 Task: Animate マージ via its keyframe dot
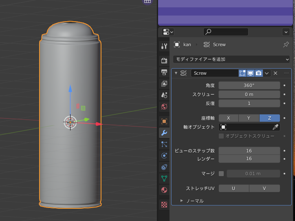point(284,174)
